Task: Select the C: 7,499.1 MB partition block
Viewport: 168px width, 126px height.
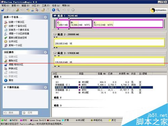Action: point(62,23)
